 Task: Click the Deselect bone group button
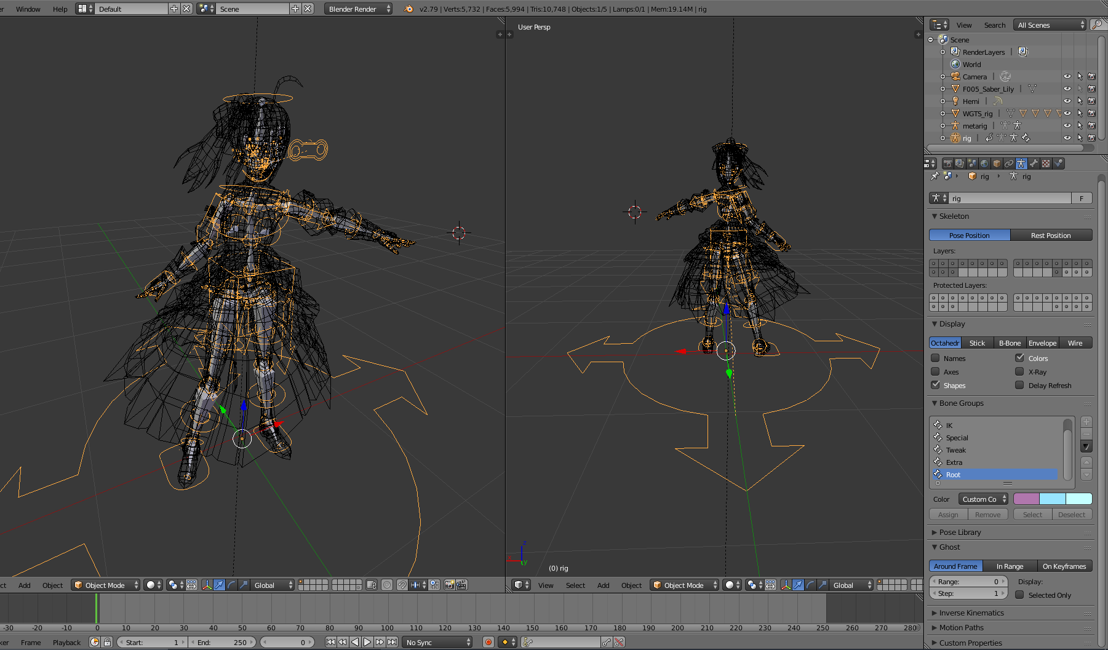coord(1072,515)
